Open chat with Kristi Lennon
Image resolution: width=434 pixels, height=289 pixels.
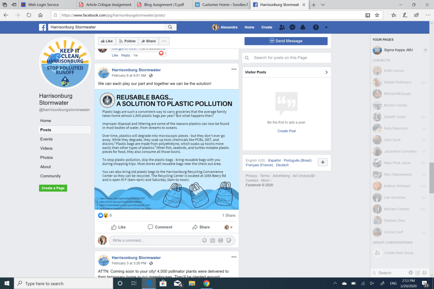click(394, 71)
